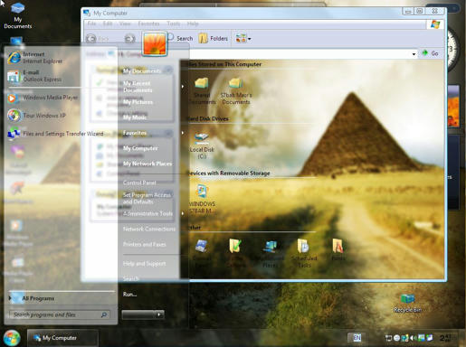Select My Network Places in Start menu
Image resolution: width=466 pixels, height=347 pixels.
coord(147,164)
